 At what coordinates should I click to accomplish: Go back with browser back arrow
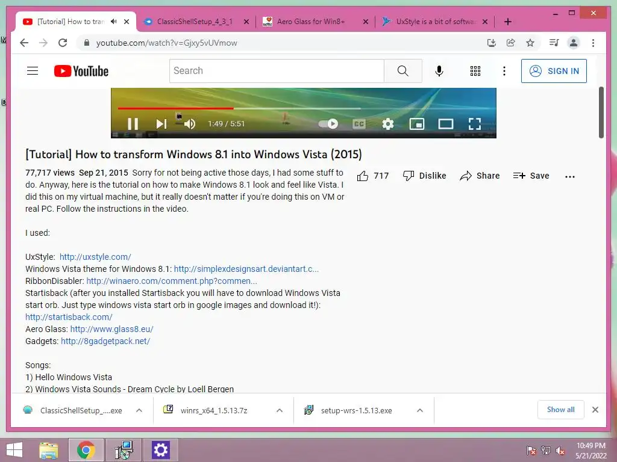[x=24, y=43]
